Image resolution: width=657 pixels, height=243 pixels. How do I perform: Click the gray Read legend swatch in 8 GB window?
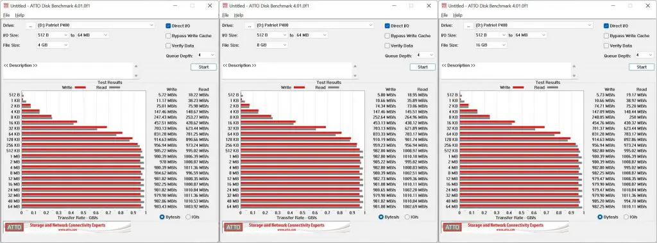point(334,88)
